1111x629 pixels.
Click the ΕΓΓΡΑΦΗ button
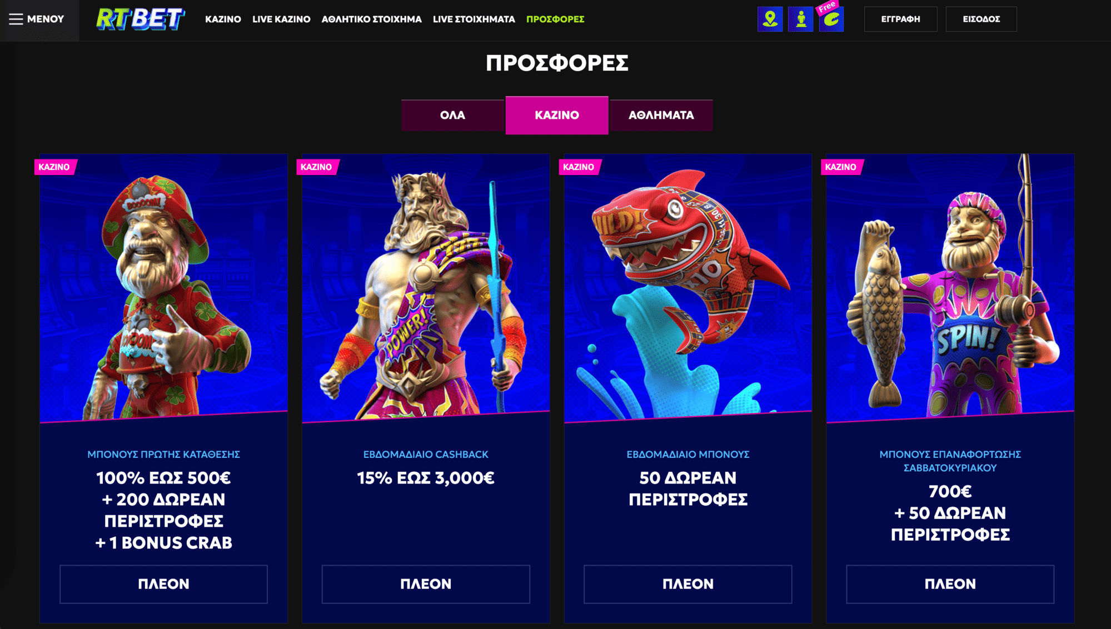click(x=900, y=19)
